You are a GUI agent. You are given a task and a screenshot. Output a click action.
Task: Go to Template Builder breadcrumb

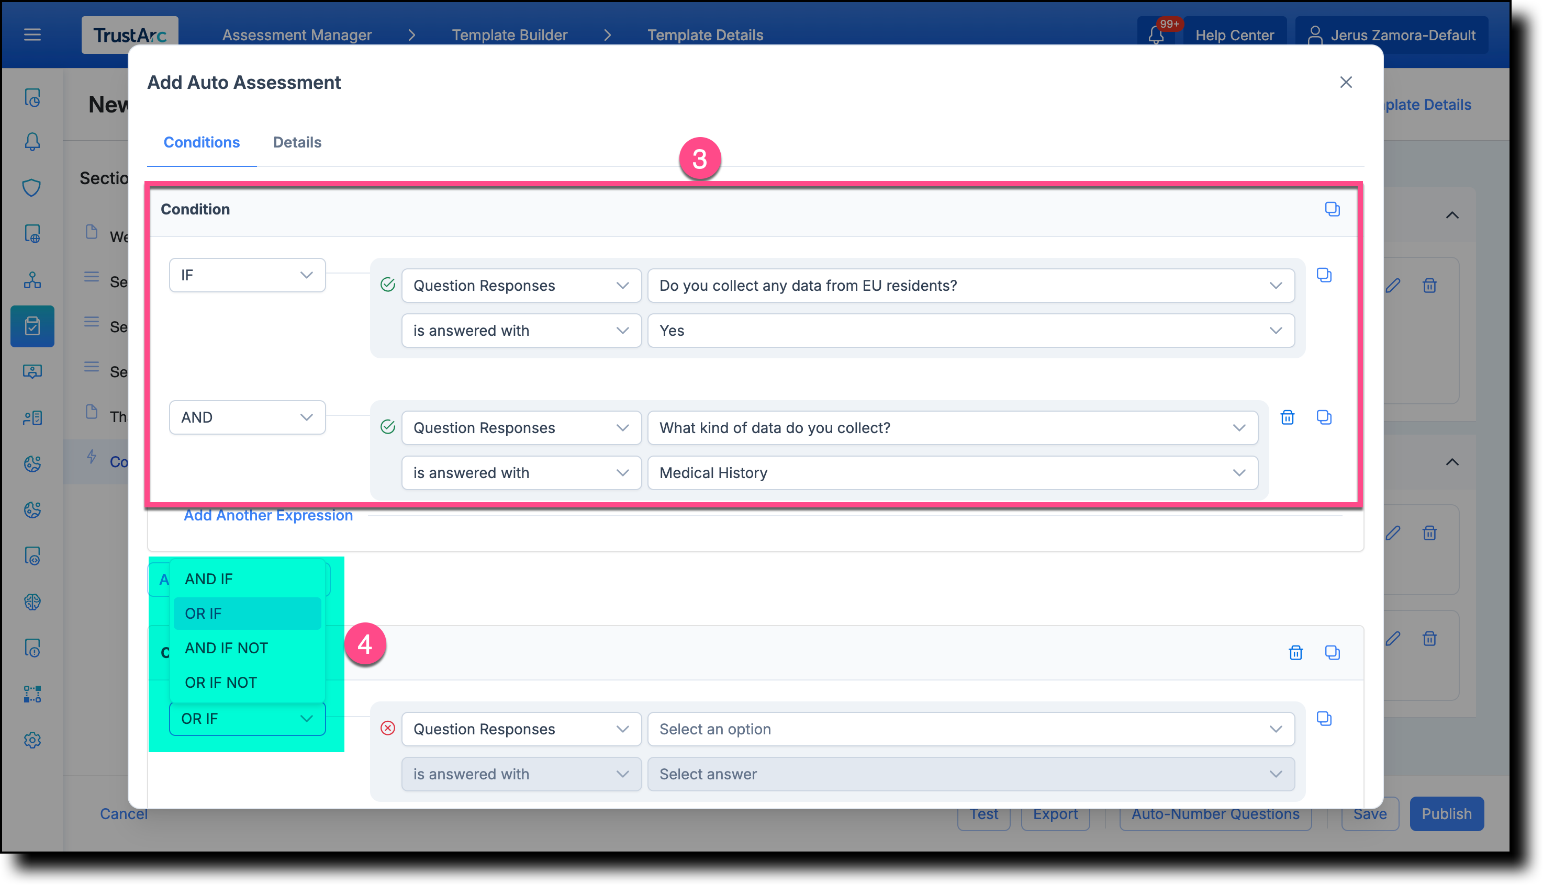pyautogui.click(x=509, y=35)
